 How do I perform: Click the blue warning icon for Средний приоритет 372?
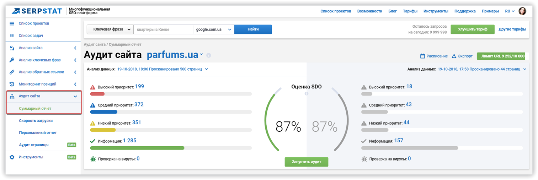[93, 105]
